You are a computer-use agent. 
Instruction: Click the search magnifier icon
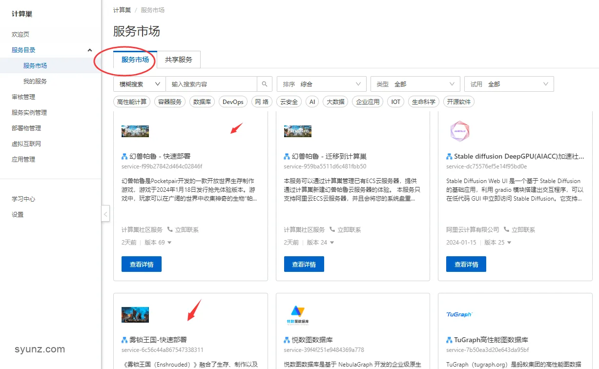[264, 83]
